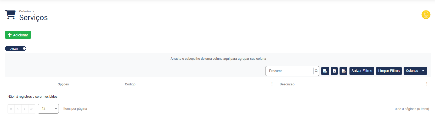435x126 pixels.
Task: Export the table to PDF
Action: point(325,71)
